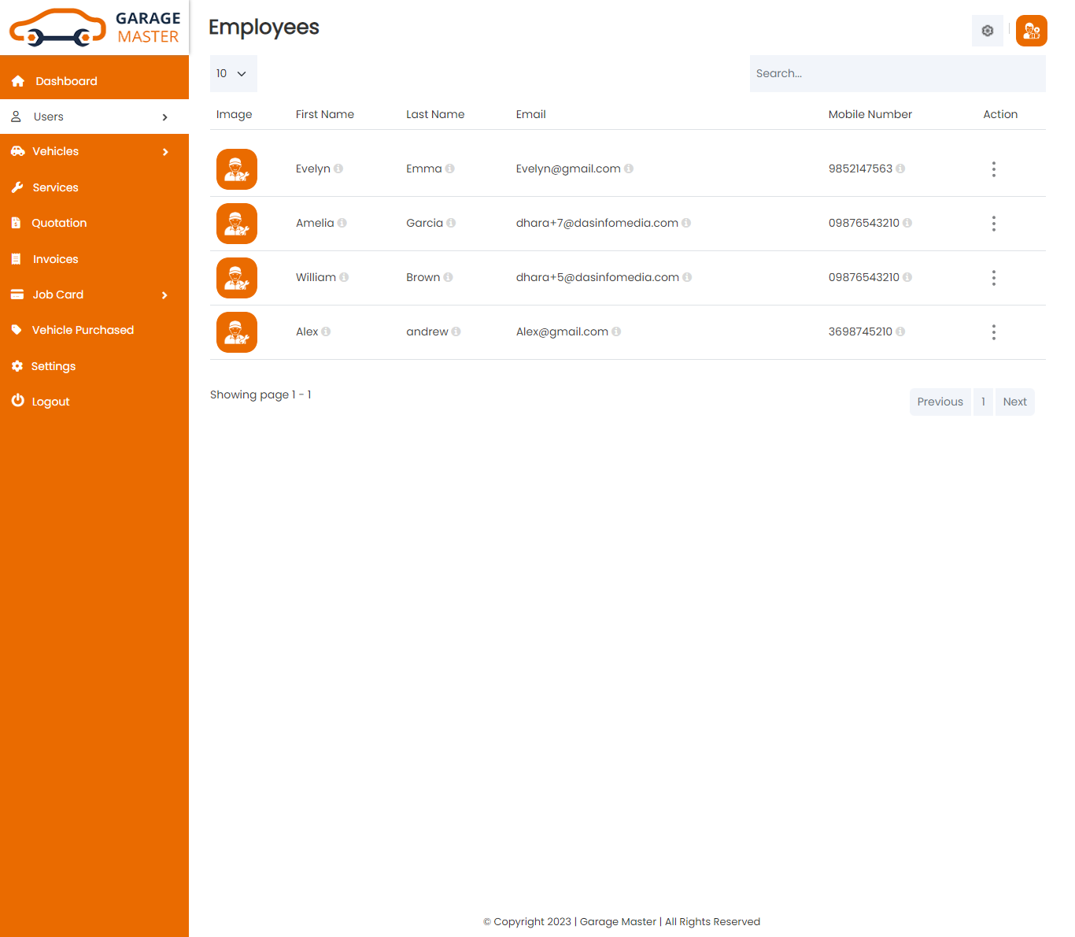1075x937 pixels.
Task: Go to the Dashboard menu item
Action: pyautogui.click(x=66, y=81)
